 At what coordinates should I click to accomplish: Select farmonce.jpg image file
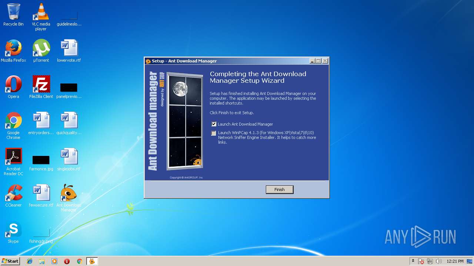[x=41, y=163]
